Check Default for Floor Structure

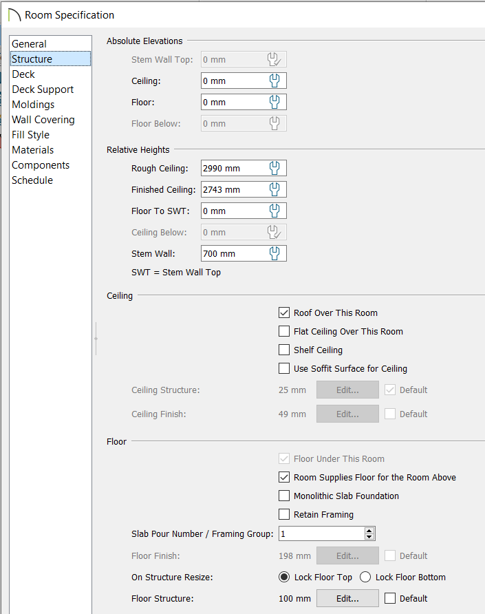point(390,598)
